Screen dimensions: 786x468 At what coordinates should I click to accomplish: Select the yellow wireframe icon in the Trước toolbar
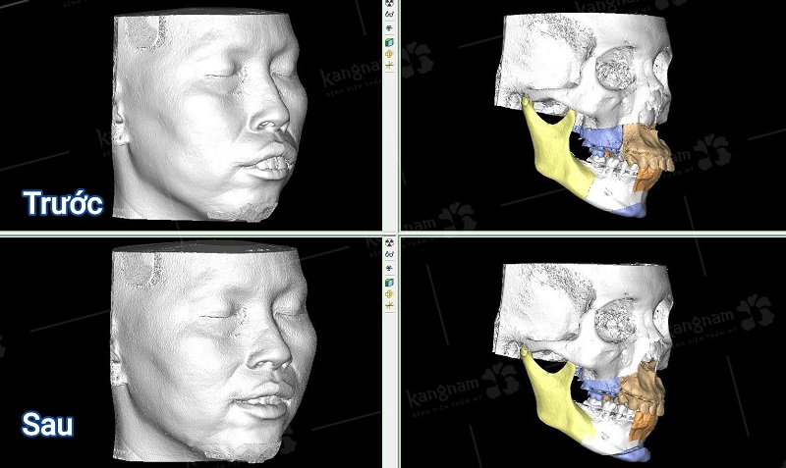coord(389,54)
